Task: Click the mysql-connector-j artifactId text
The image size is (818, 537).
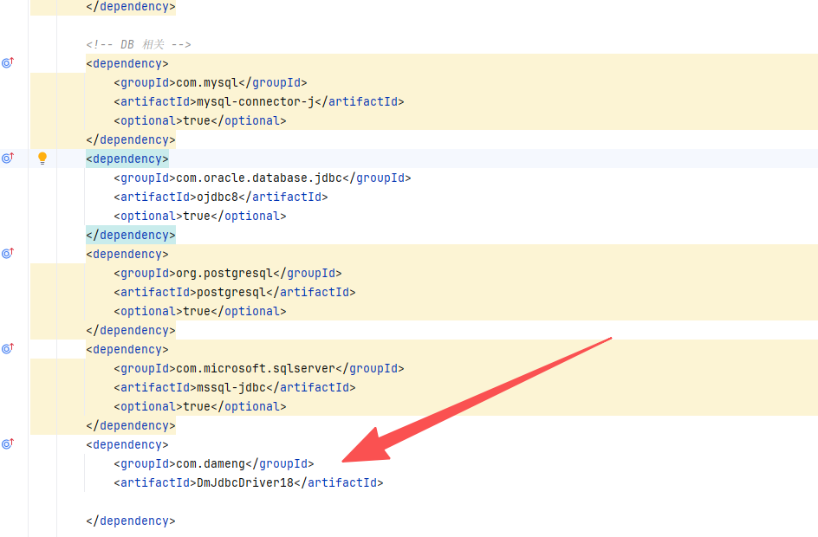Action: point(255,102)
